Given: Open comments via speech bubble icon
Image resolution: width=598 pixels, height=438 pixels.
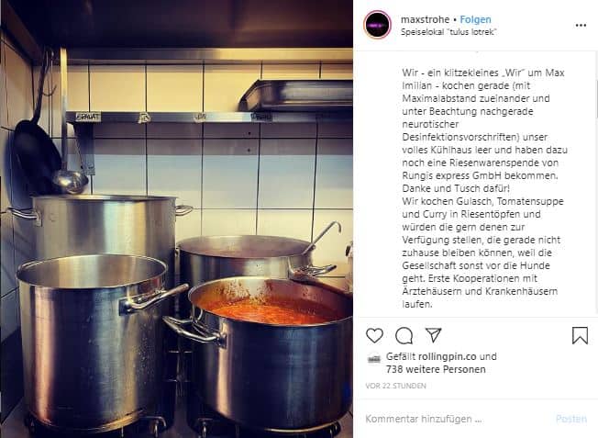Looking at the screenshot, I should [404, 336].
